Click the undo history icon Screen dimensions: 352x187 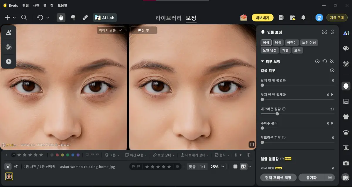(x=40, y=18)
